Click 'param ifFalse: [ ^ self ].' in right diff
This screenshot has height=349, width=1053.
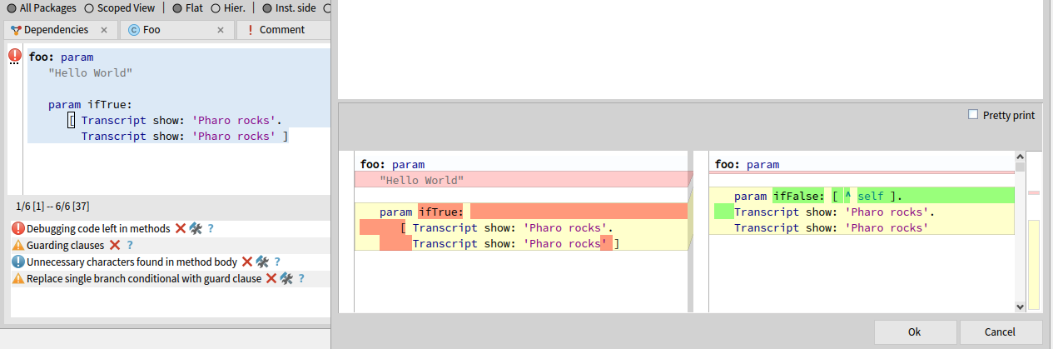[818, 197]
